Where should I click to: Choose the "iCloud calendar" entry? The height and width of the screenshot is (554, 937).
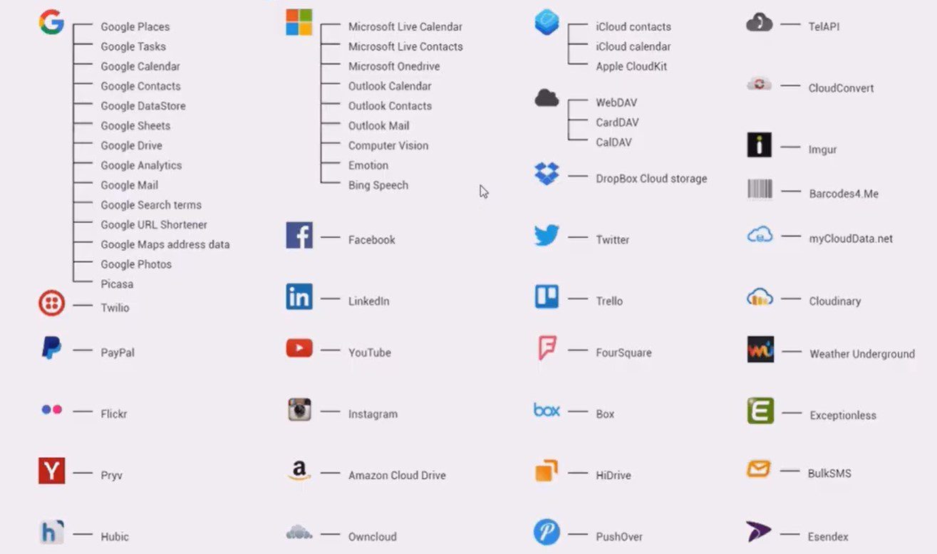(633, 46)
